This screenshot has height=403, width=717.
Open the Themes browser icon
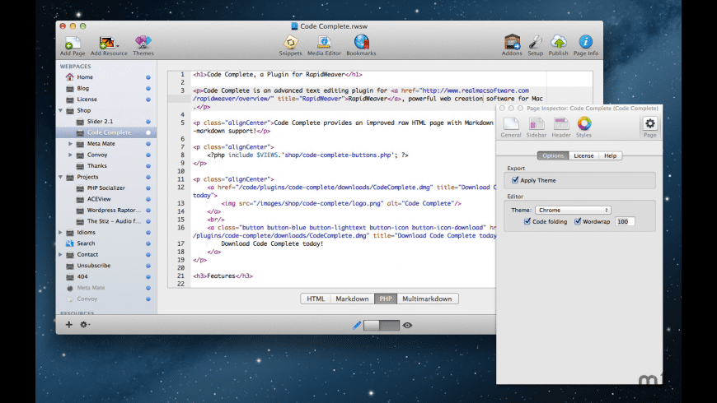pos(143,43)
